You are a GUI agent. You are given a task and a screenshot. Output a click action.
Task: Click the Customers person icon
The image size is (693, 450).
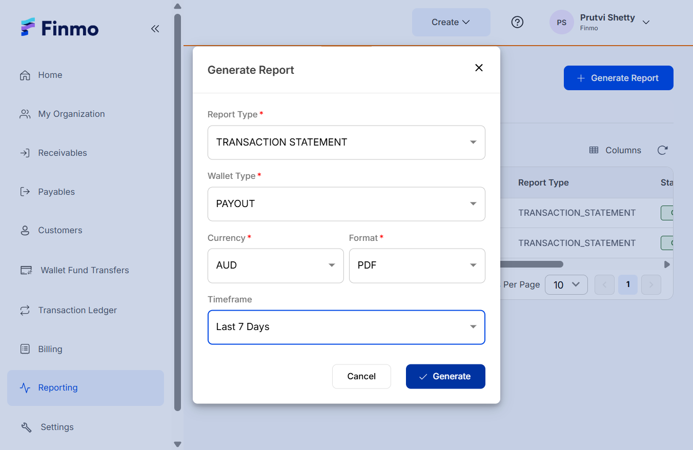point(25,231)
